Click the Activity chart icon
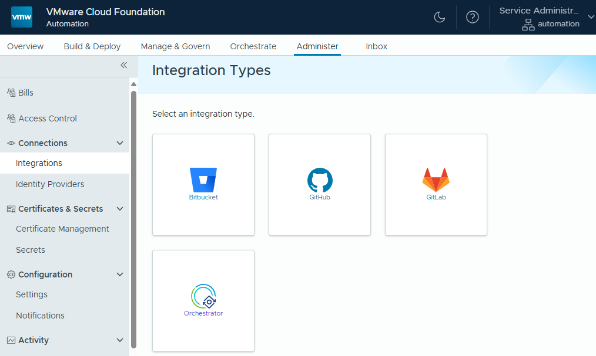 click(x=11, y=340)
